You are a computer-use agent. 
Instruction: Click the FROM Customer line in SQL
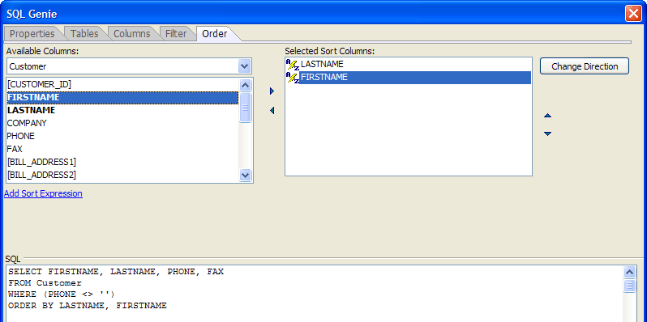pyautogui.click(x=45, y=283)
